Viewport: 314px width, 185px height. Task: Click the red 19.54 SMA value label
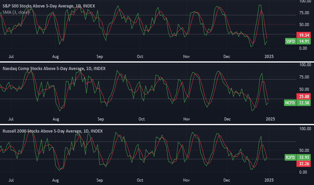[304, 35]
